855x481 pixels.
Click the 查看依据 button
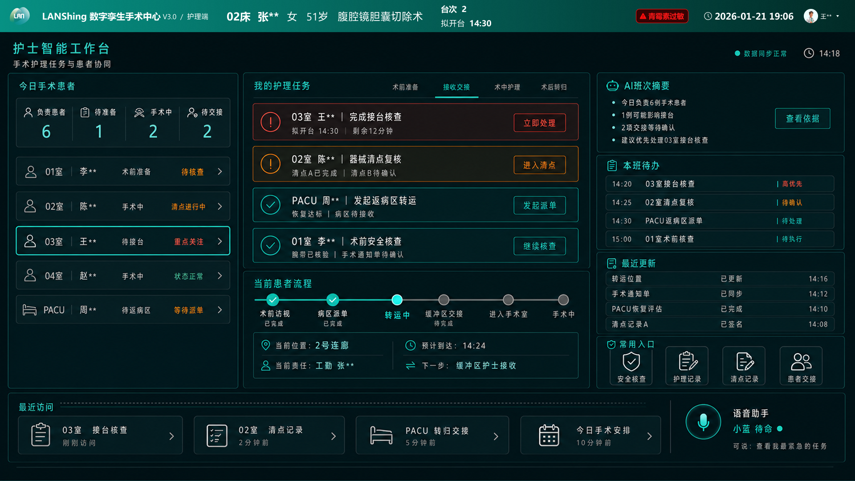(x=802, y=118)
